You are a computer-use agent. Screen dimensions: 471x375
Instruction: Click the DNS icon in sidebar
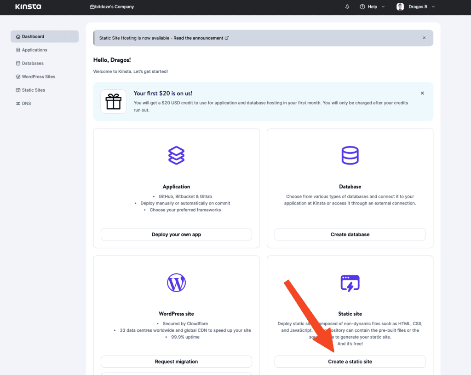coord(18,104)
